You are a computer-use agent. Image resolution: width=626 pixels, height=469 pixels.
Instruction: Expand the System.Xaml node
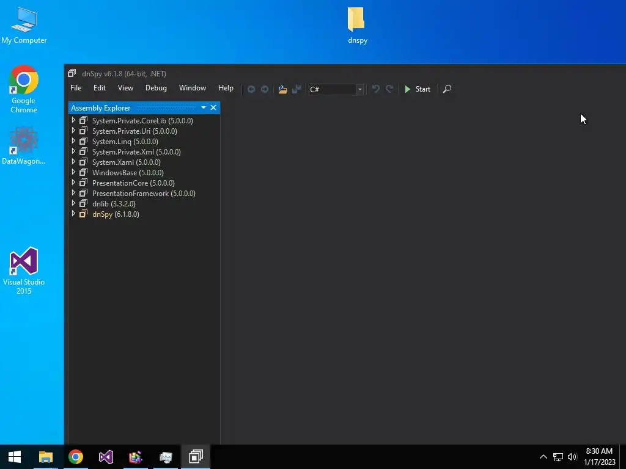[x=73, y=161]
